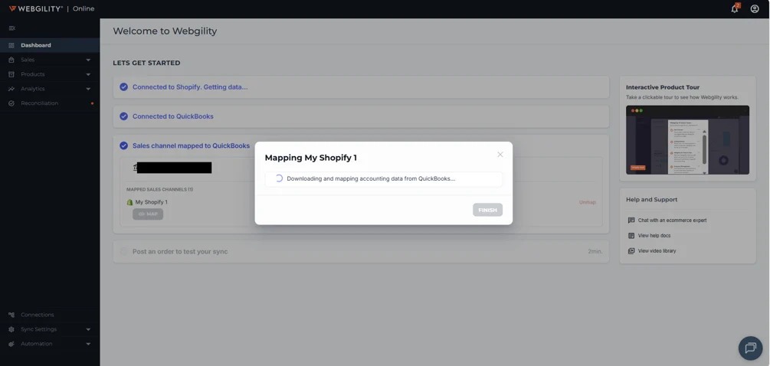Viewport: 770px width, 366px height.
Task: Click the Products box icon
Action: (11, 74)
